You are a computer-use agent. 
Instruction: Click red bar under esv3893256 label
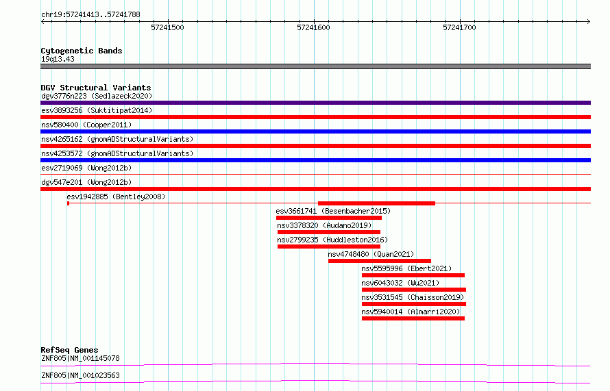tap(315, 117)
